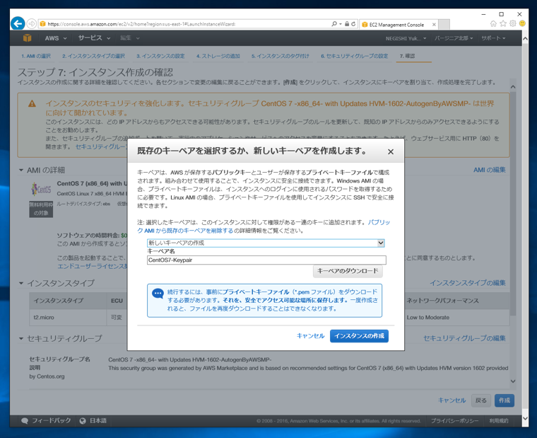Click キーペアのダウンロード button
537x438 pixels.
click(x=348, y=271)
